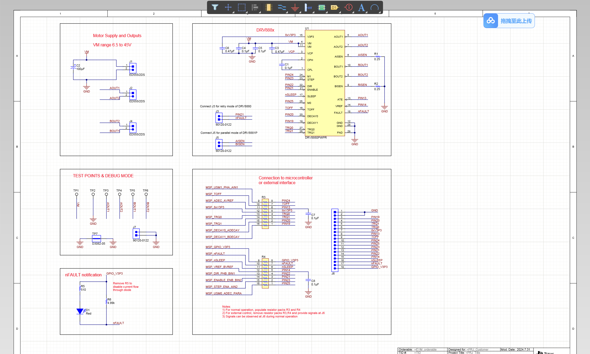The width and height of the screenshot is (590, 354).
Task: Click net label 'MSP_STEP_ENA_AIN2'
Action: click(x=222, y=287)
